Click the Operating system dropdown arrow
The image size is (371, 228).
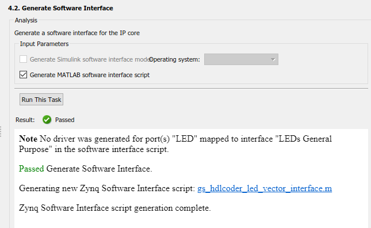(273, 59)
